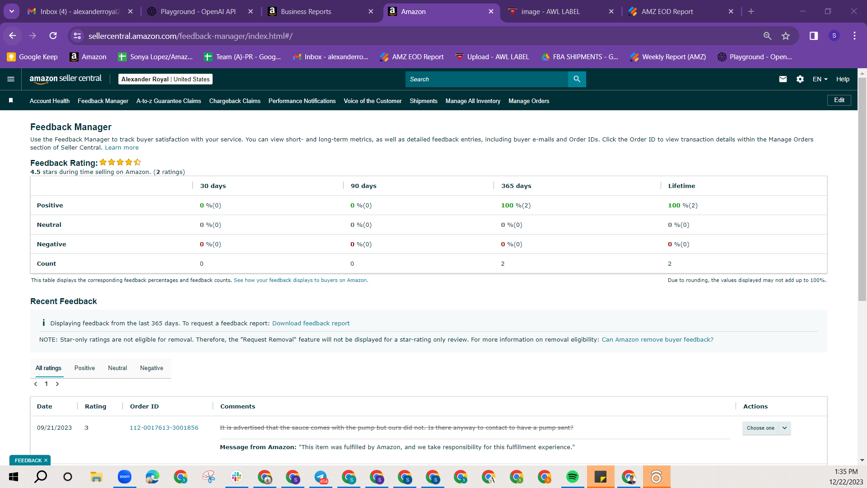
Task: Click the bookmark flag icon in nav bar
Action: (11, 100)
